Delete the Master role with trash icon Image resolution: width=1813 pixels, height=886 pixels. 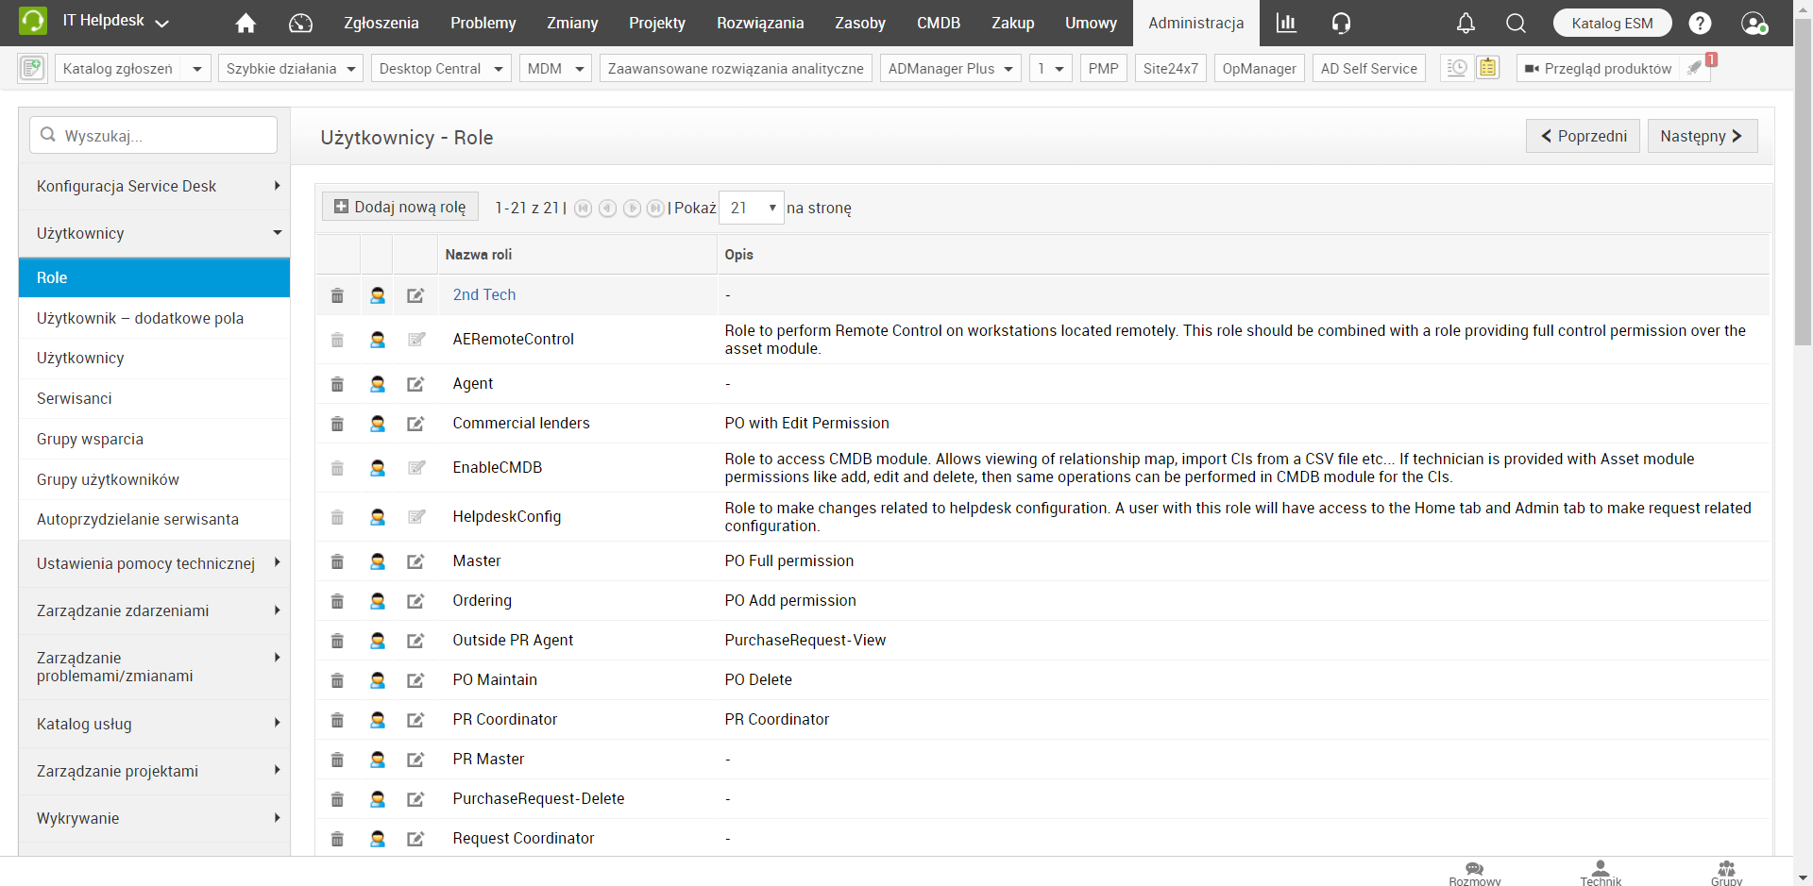(337, 562)
